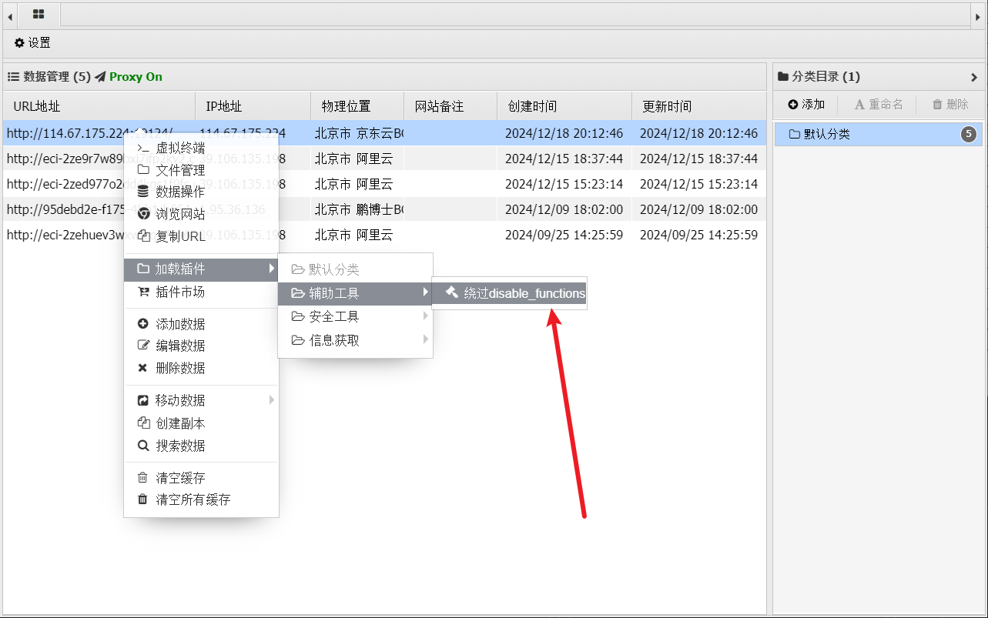Open the 信息获取 plugin category
988x618 pixels.
(x=355, y=340)
